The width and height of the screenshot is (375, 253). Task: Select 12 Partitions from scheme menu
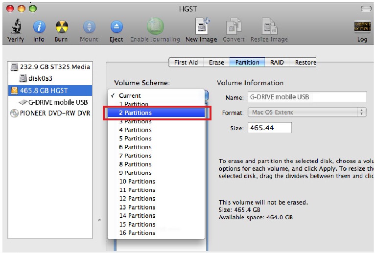tap(156, 199)
